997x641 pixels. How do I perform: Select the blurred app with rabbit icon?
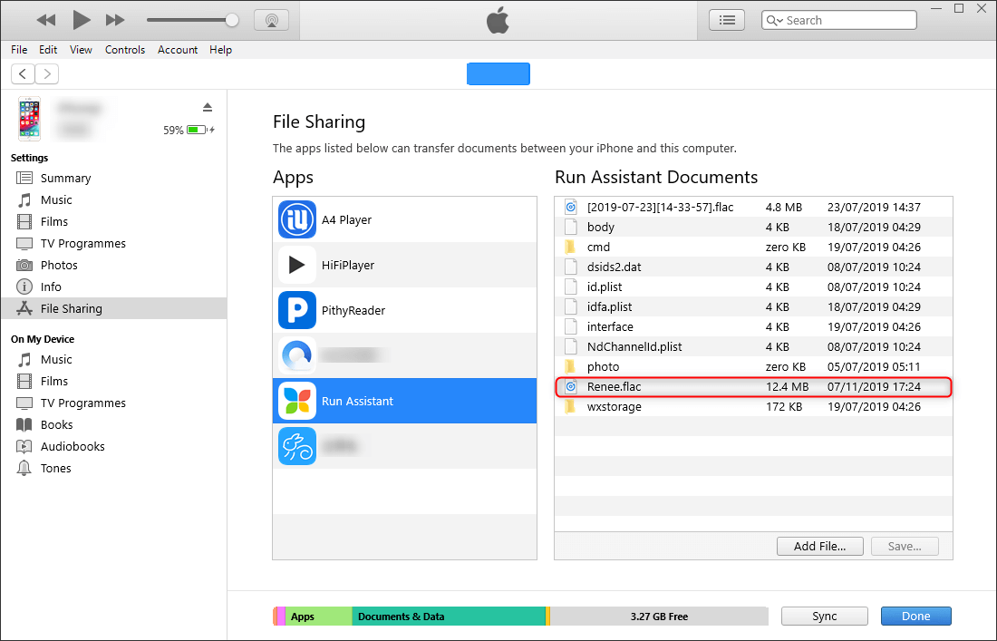404,446
